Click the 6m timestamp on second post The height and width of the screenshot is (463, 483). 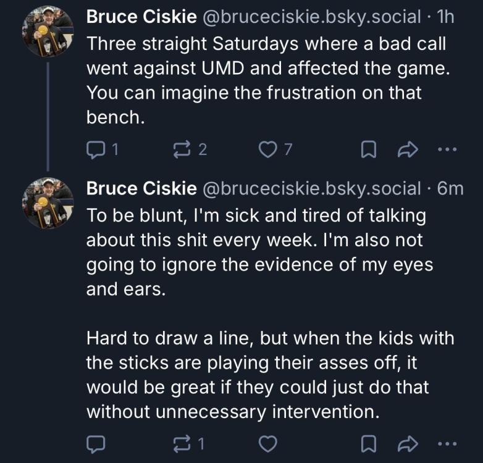[x=450, y=188]
